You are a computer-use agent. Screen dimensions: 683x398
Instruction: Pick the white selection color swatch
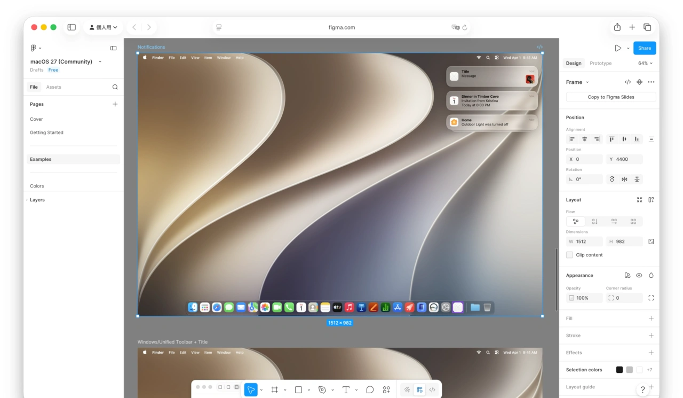640,370
